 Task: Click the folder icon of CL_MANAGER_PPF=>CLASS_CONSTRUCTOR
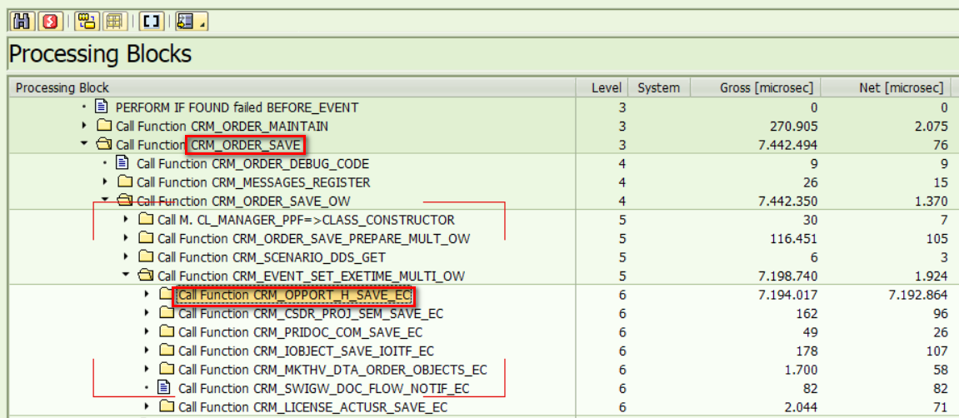[146, 219]
